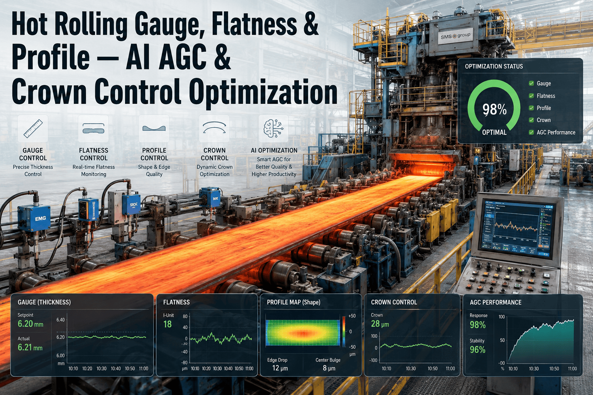Click the OPTIMAL label under 98%
Viewport: 593px width, 395px height.
coord(494,132)
